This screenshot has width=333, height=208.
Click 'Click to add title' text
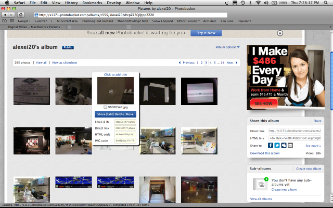tap(116, 74)
